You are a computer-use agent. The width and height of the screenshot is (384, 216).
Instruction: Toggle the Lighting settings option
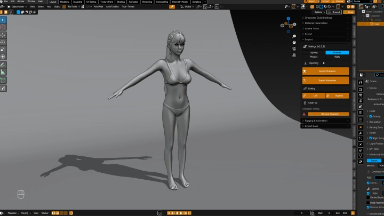coord(314,53)
